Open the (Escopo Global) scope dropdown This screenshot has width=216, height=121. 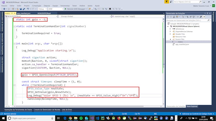(85, 16)
